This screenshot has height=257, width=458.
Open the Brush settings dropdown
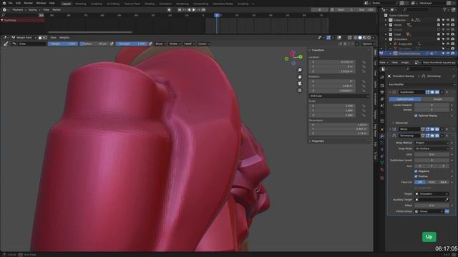coord(160,44)
